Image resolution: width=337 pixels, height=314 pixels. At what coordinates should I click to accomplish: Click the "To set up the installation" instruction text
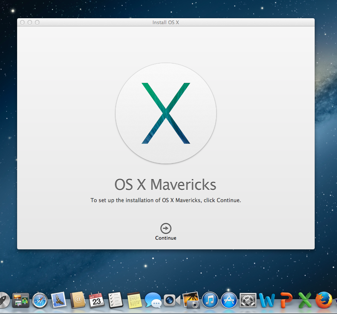pyautogui.click(x=166, y=200)
